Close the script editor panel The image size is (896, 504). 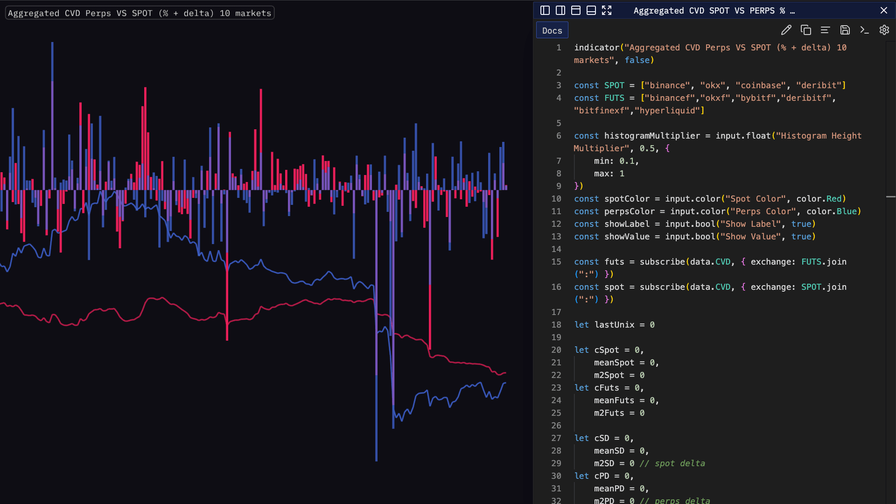[x=884, y=10]
